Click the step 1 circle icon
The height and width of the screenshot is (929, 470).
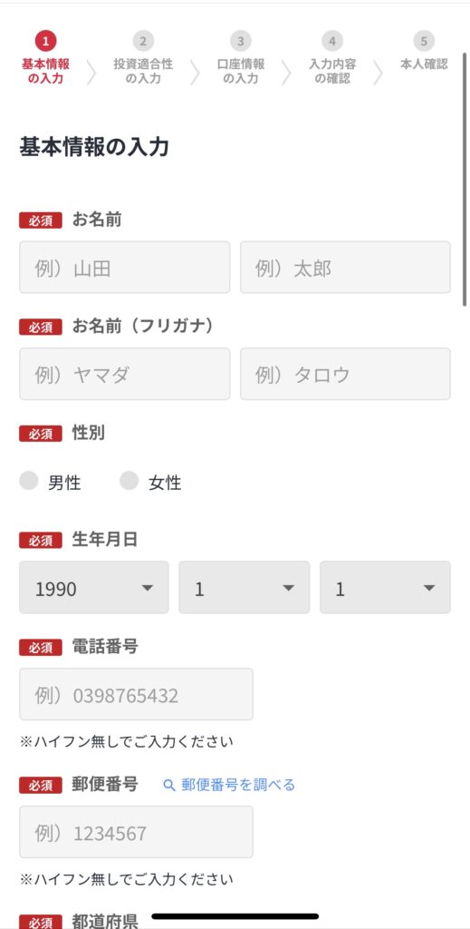[x=45, y=42]
